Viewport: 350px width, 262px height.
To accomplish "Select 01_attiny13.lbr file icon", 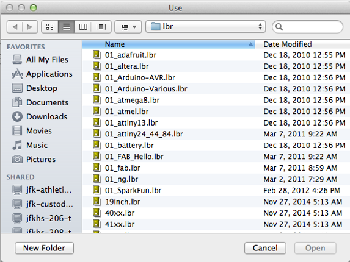I will (x=97, y=122).
